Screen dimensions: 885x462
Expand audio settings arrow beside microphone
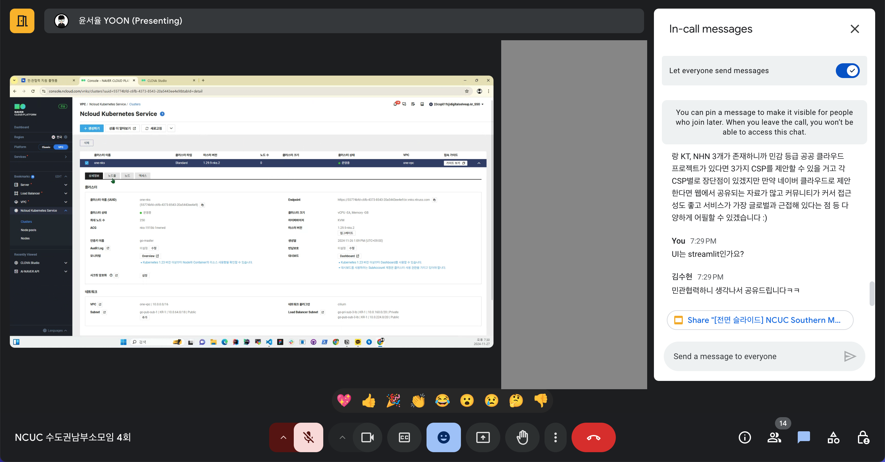tap(283, 437)
